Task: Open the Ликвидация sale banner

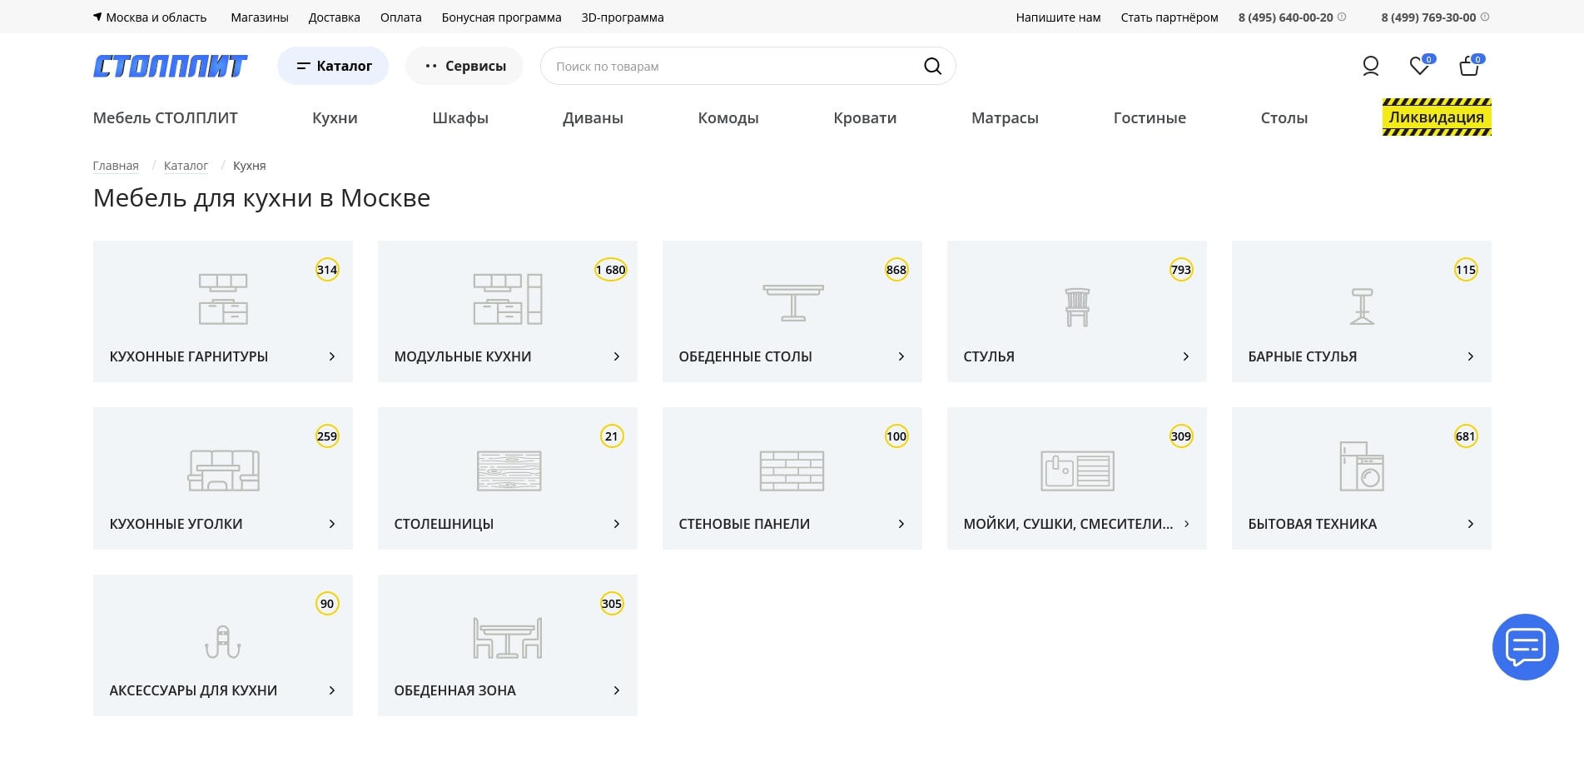Action: (1436, 117)
